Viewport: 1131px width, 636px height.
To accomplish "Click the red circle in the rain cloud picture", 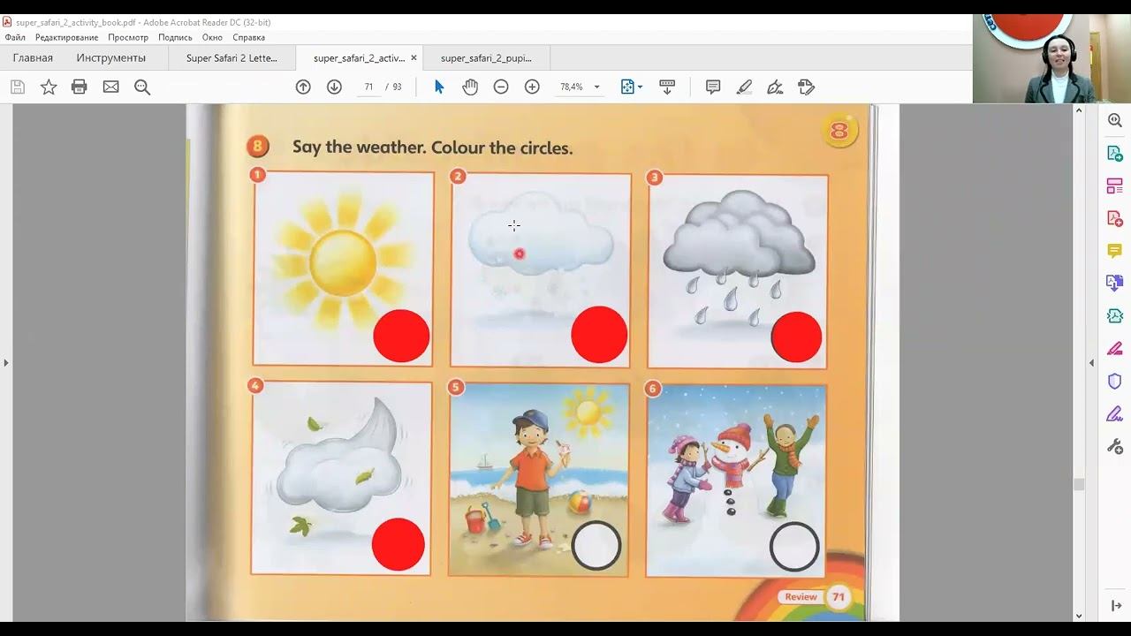I will [796, 337].
